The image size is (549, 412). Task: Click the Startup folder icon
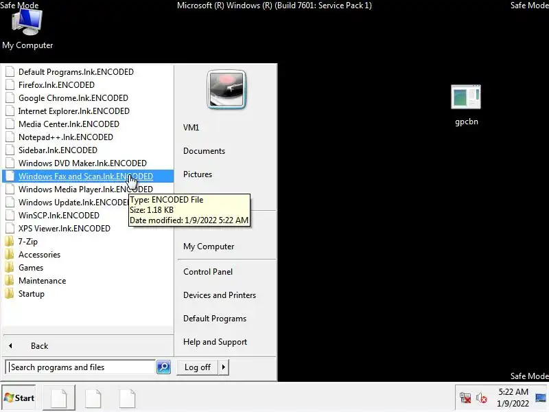pos(10,294)
